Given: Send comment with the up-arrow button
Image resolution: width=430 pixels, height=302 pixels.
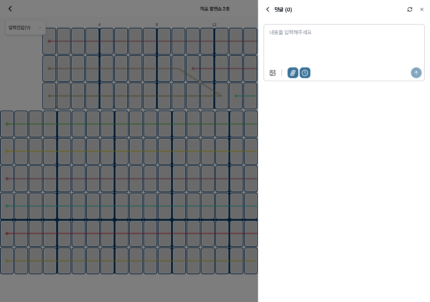Looking at the screenshot, I should pos(416,73).
